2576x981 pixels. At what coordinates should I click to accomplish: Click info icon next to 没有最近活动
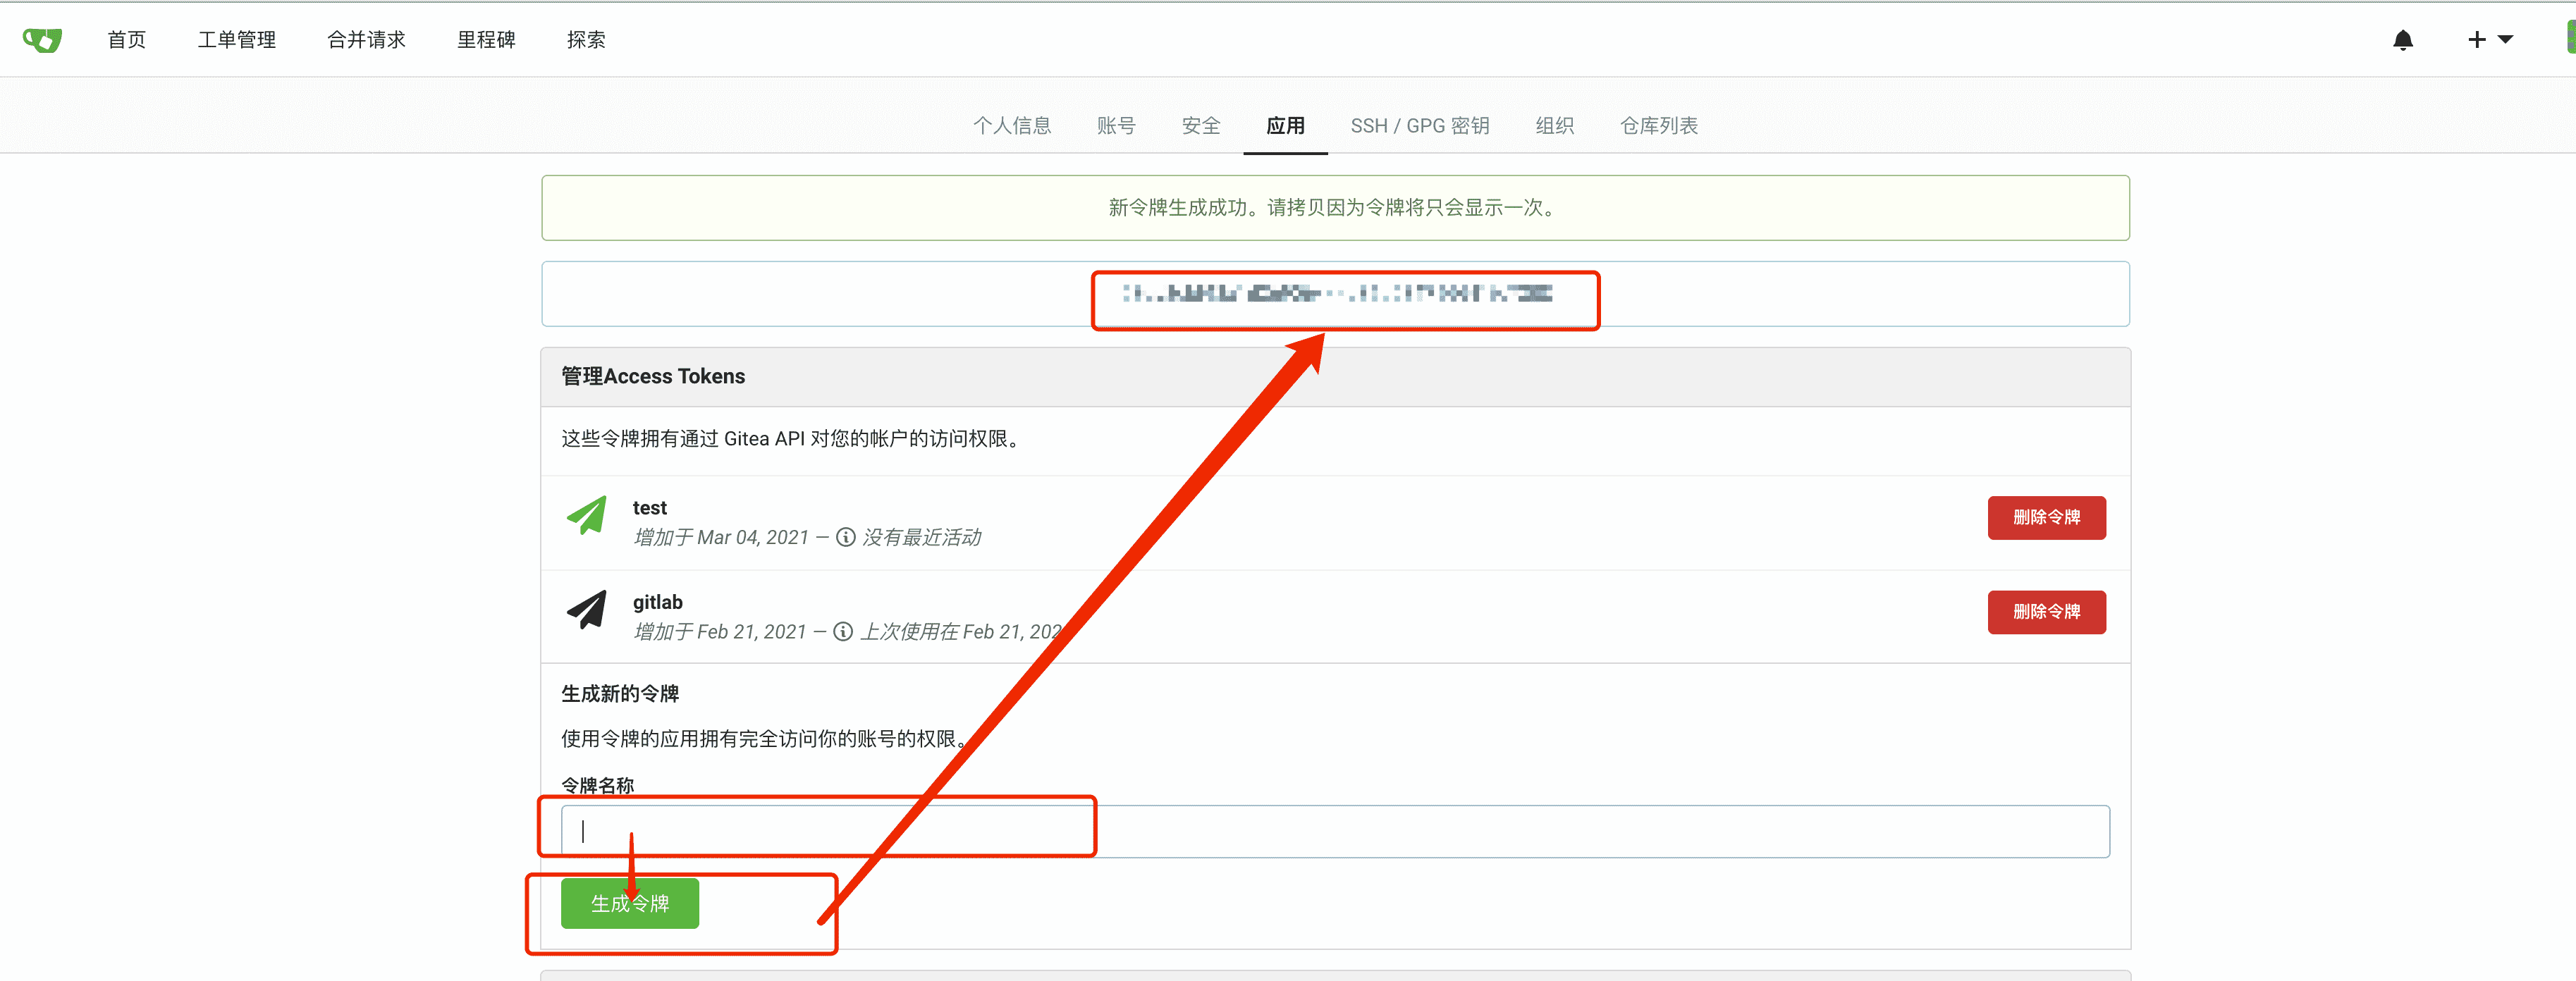[845, 537]
